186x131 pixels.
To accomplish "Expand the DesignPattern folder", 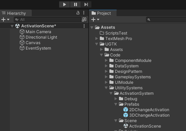I will [106, 71].
